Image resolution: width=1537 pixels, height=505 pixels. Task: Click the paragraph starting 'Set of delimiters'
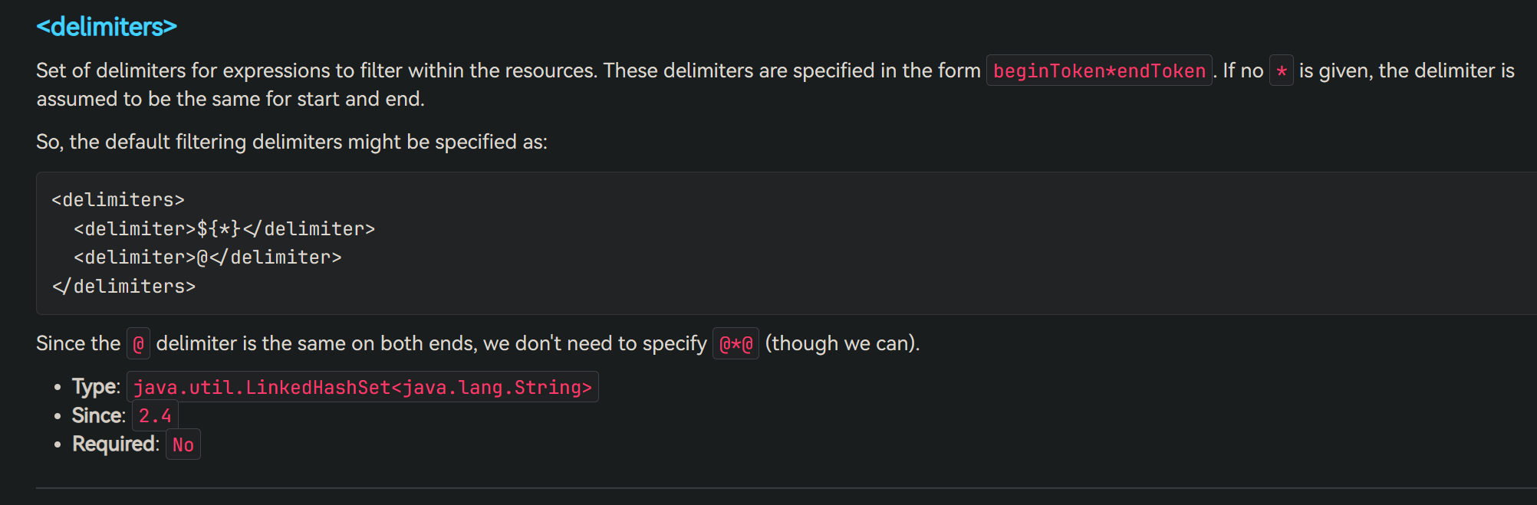click(775, 84)
